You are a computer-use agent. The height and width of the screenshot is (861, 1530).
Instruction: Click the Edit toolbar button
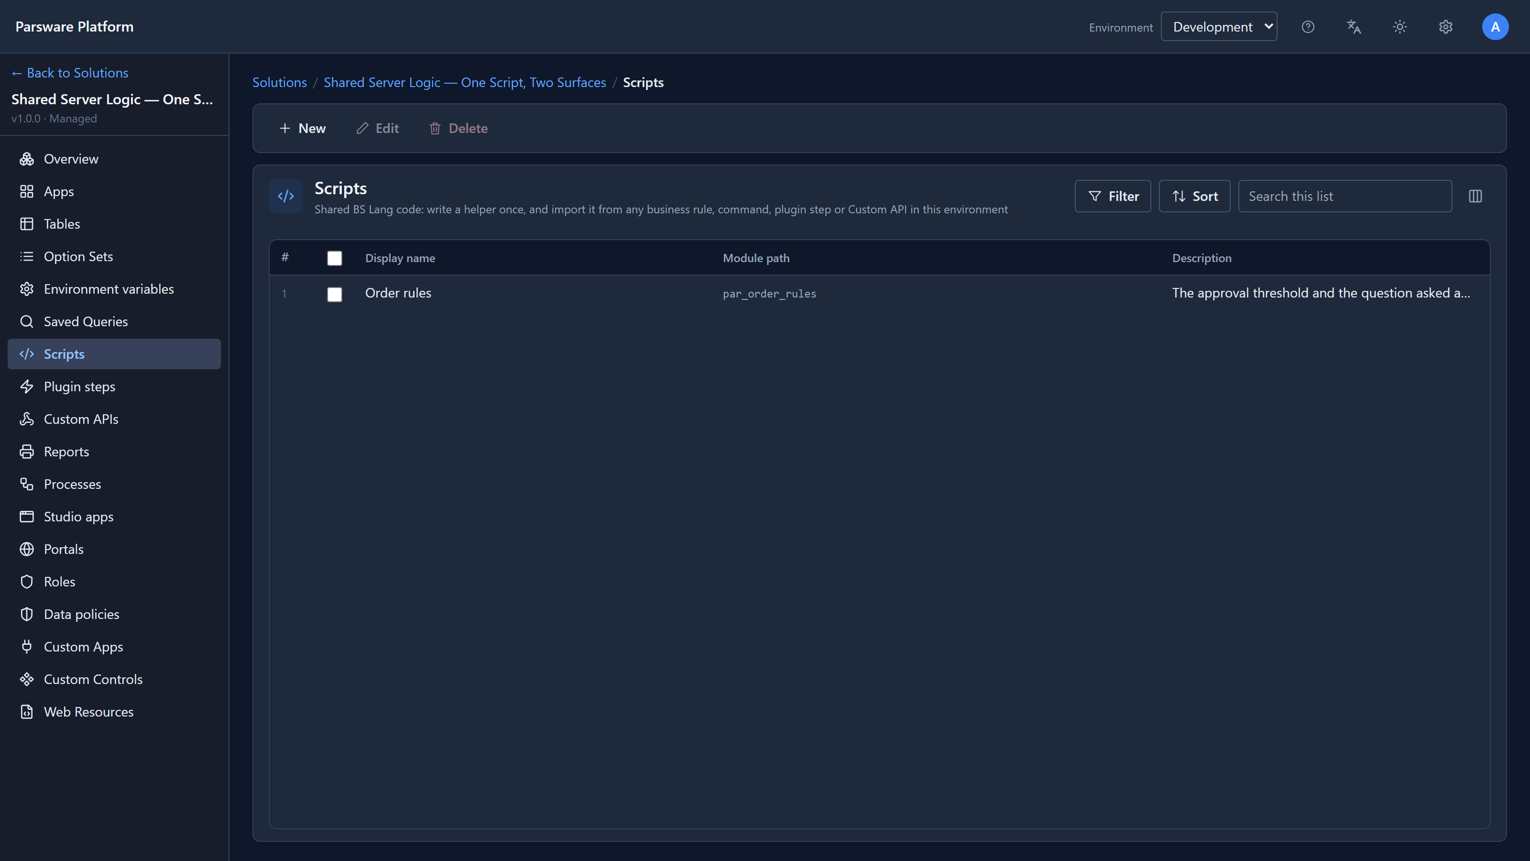click(x=377, y=128)
